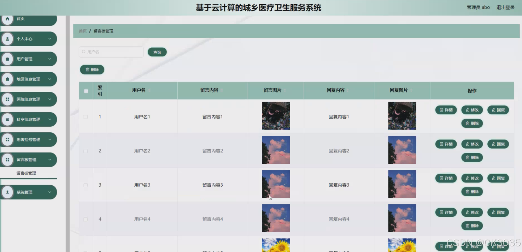The image size is (522, 252).
Task: Expand the 患者挂号管理 chevron
Action: coord(50,139)
